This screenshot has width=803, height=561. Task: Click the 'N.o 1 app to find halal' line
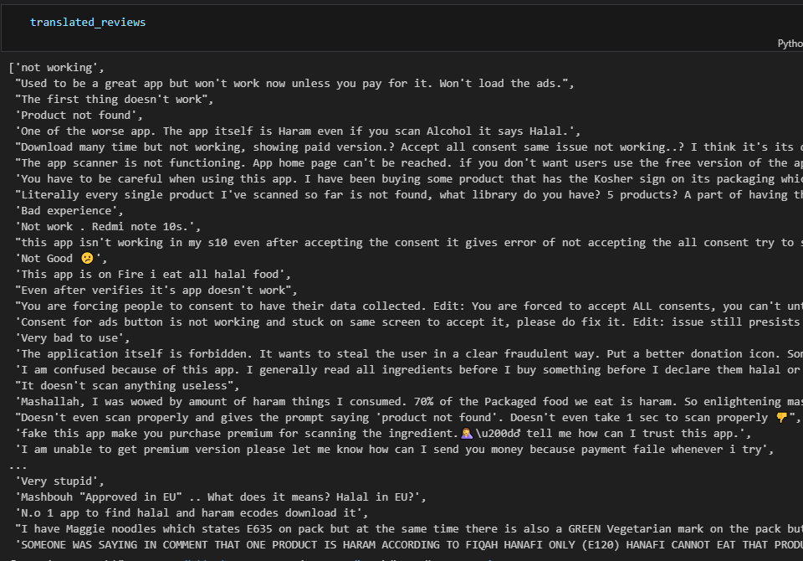(192, 512)
